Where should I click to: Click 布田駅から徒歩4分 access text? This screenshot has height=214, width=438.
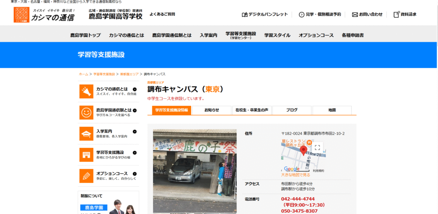pos(296,184)
